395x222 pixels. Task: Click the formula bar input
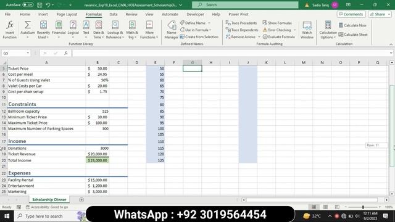coord(230,53)
